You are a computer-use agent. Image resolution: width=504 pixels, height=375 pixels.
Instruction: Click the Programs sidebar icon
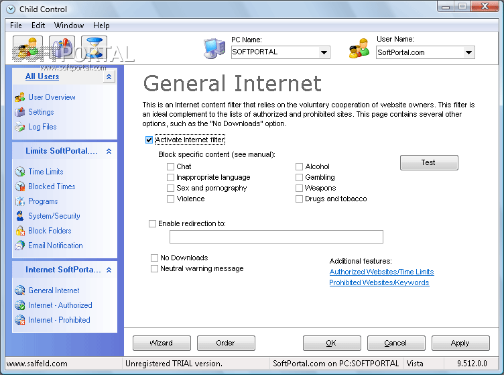pyautogui.click(x=19, y=201)
